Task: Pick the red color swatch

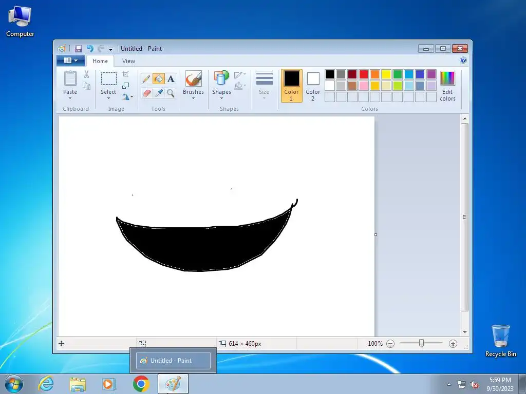Action: [364, 74]
